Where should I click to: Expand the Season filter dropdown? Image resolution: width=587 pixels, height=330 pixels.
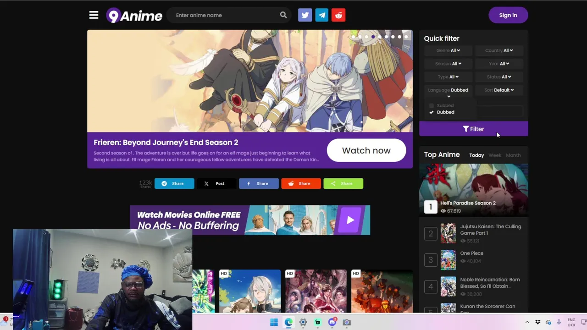(448, 64)
